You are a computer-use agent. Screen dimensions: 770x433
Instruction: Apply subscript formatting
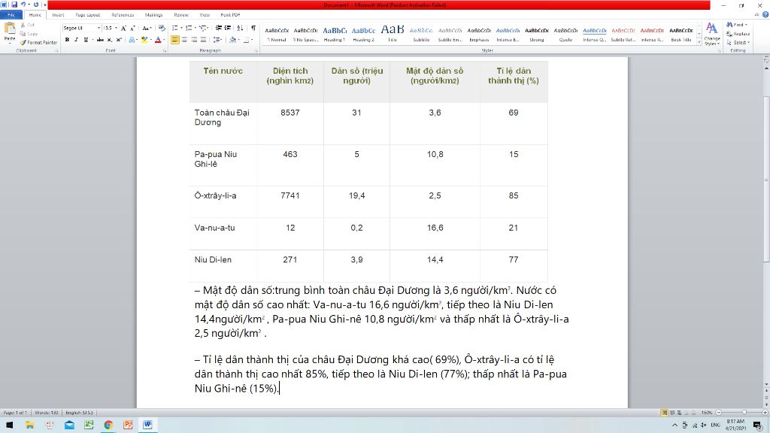click(110, 40)
